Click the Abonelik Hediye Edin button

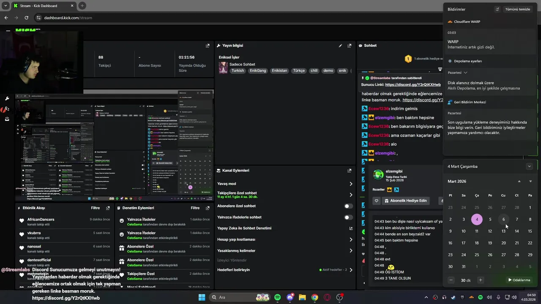tap(406, 201)
